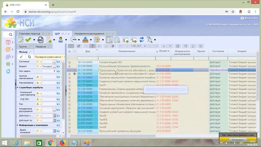Clear the Состояние filter condition
Image resolution: width=261 pixels, height=147 pixels.
pyautogui.click(x=58, y=62)
